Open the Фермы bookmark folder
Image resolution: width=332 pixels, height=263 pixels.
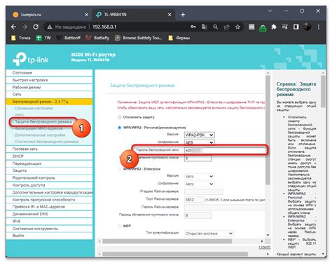179,38
